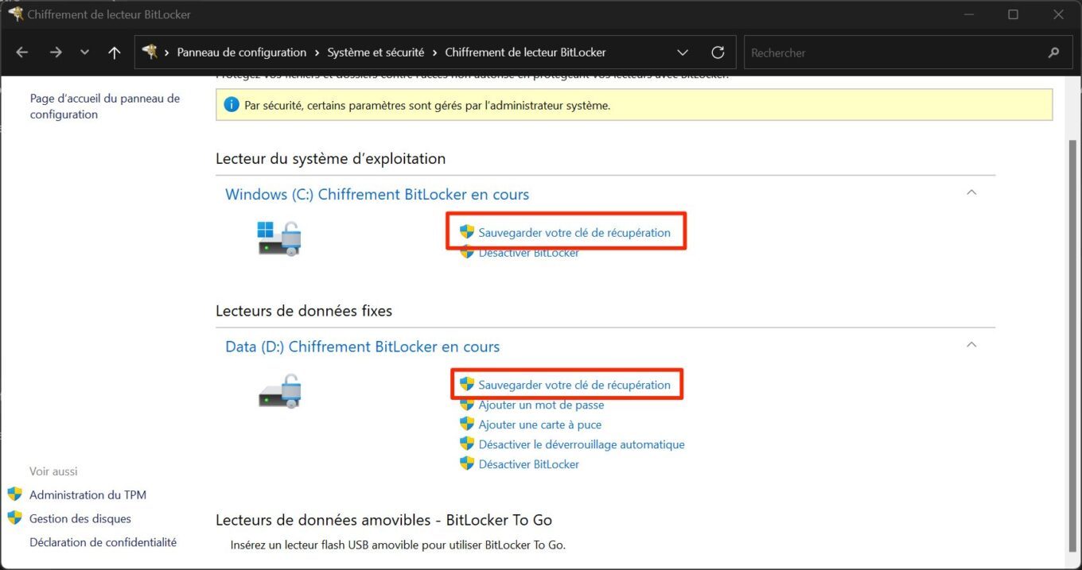Viewport: 1082px width, 570px height.
Task: Go forward using the forward arrow
Action: 56,52
